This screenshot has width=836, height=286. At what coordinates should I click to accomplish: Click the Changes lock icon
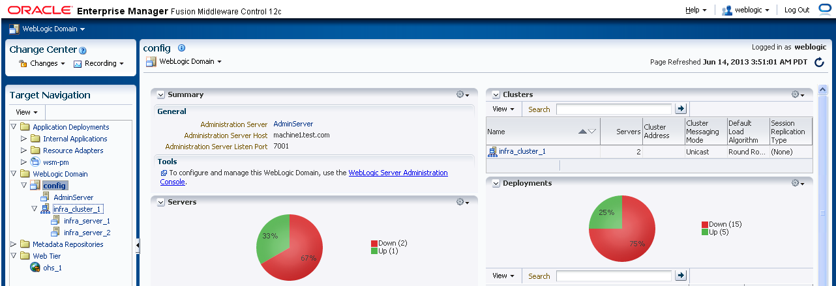[x=23, y=63]
